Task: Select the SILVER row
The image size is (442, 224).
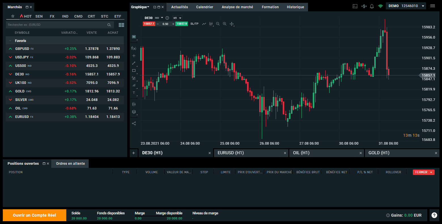Action: (x=65, y=100)
